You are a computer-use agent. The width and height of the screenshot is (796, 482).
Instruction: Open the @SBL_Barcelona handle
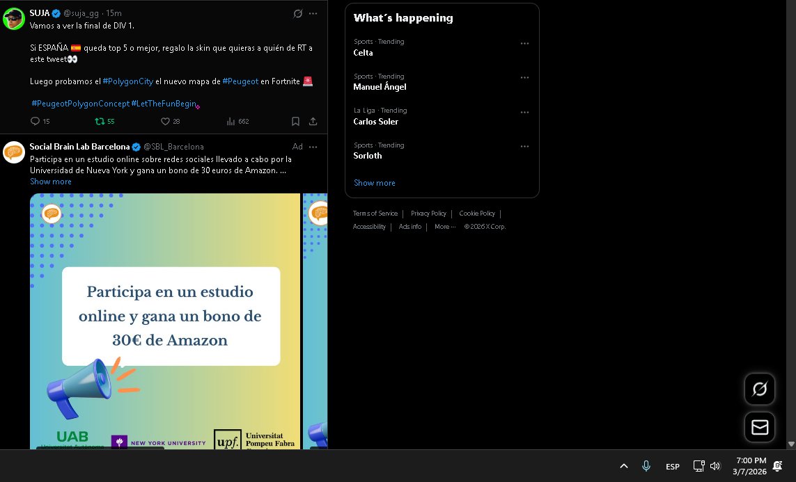[173, 147]
